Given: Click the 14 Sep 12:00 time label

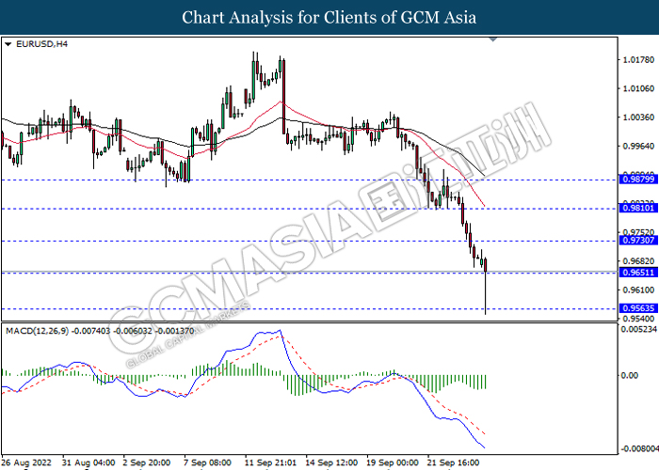Looking at the screenshot, I should [x=331, y=462].
